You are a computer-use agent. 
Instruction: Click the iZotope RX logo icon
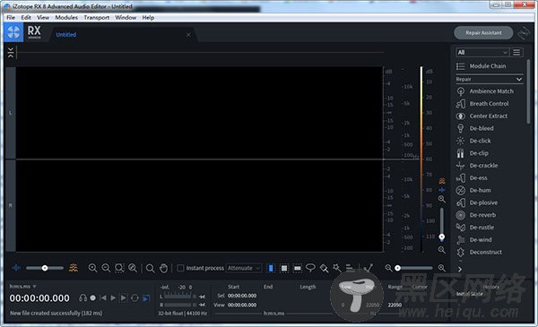click(x=13, y=32)
